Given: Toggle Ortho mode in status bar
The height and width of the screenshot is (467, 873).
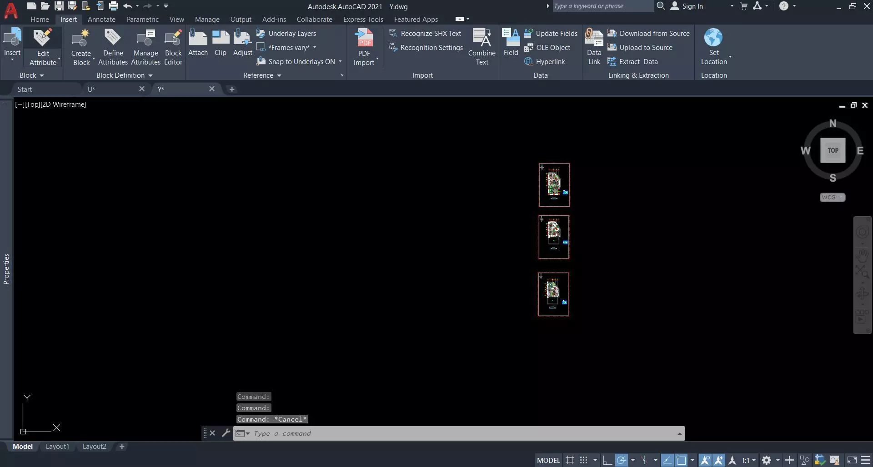Looking at the screenshot, I should (607, 460).
